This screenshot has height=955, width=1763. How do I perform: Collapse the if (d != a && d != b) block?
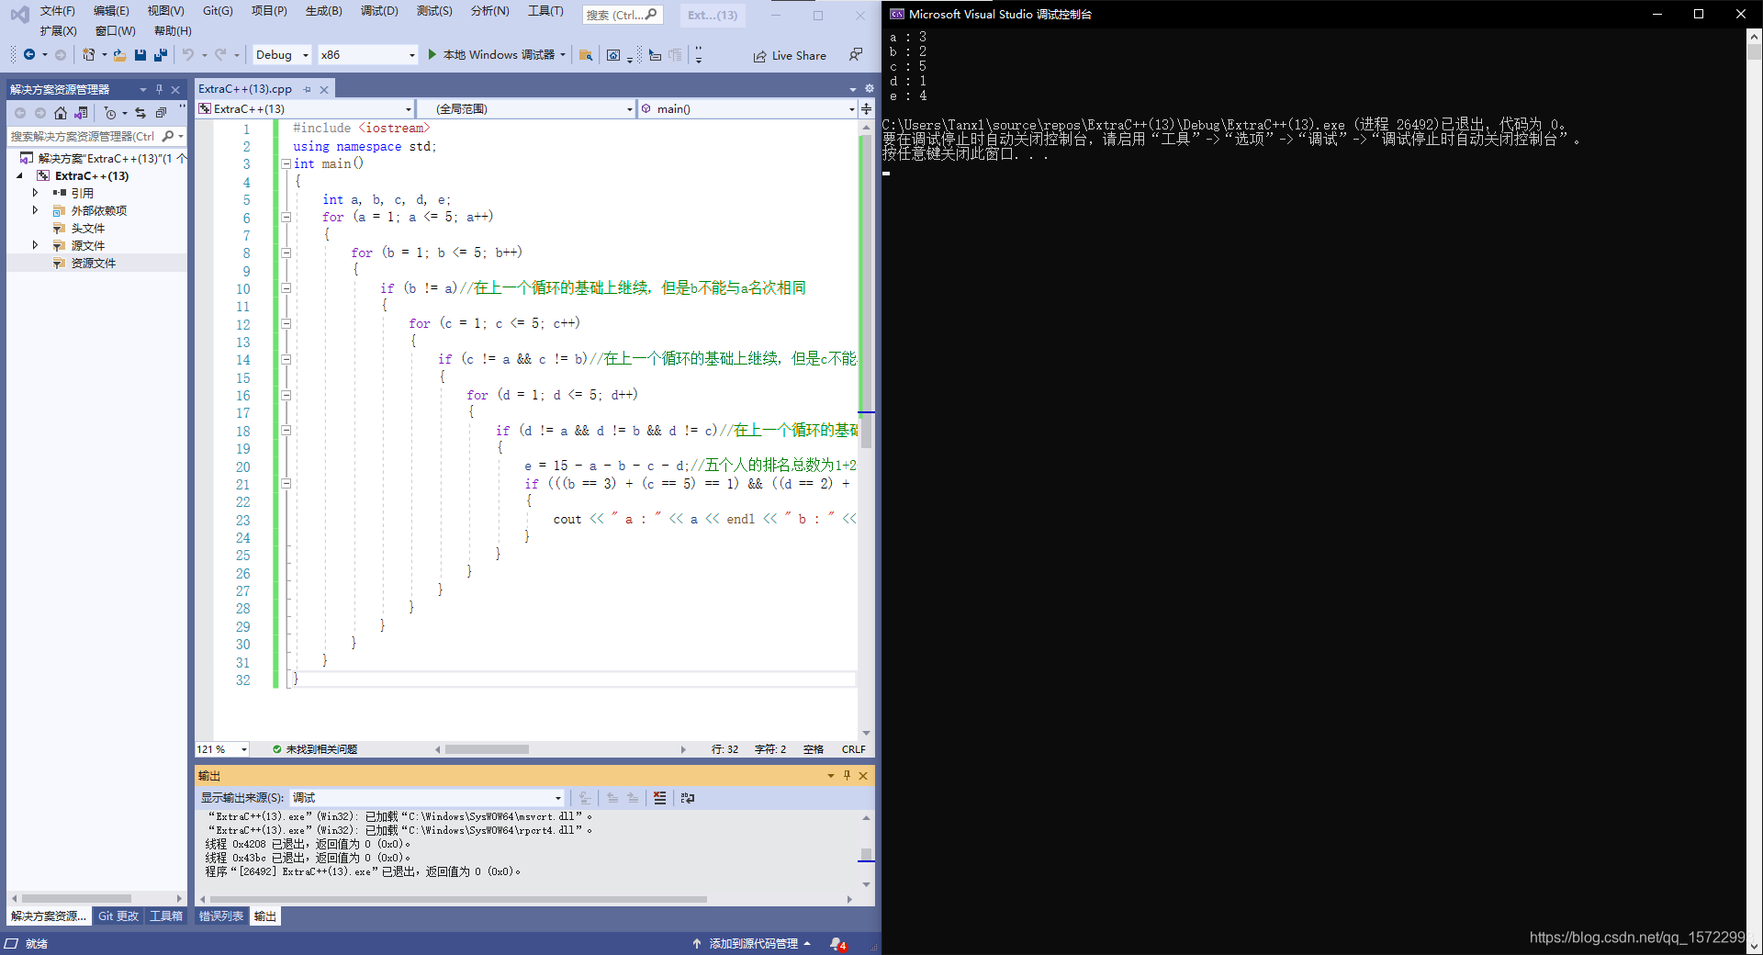click(x=286, y=431)
